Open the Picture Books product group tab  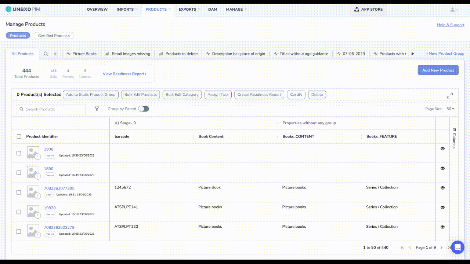(82, 54)
